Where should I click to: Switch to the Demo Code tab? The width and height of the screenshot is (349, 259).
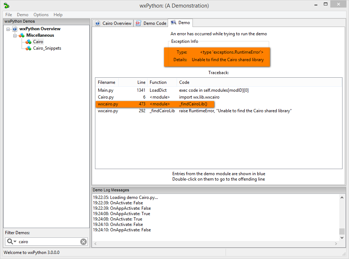click(151, 23)
